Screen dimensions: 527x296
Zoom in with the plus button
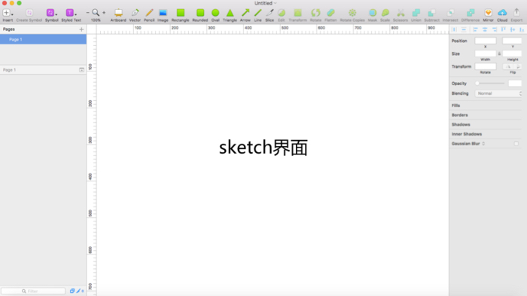[104, 13]
